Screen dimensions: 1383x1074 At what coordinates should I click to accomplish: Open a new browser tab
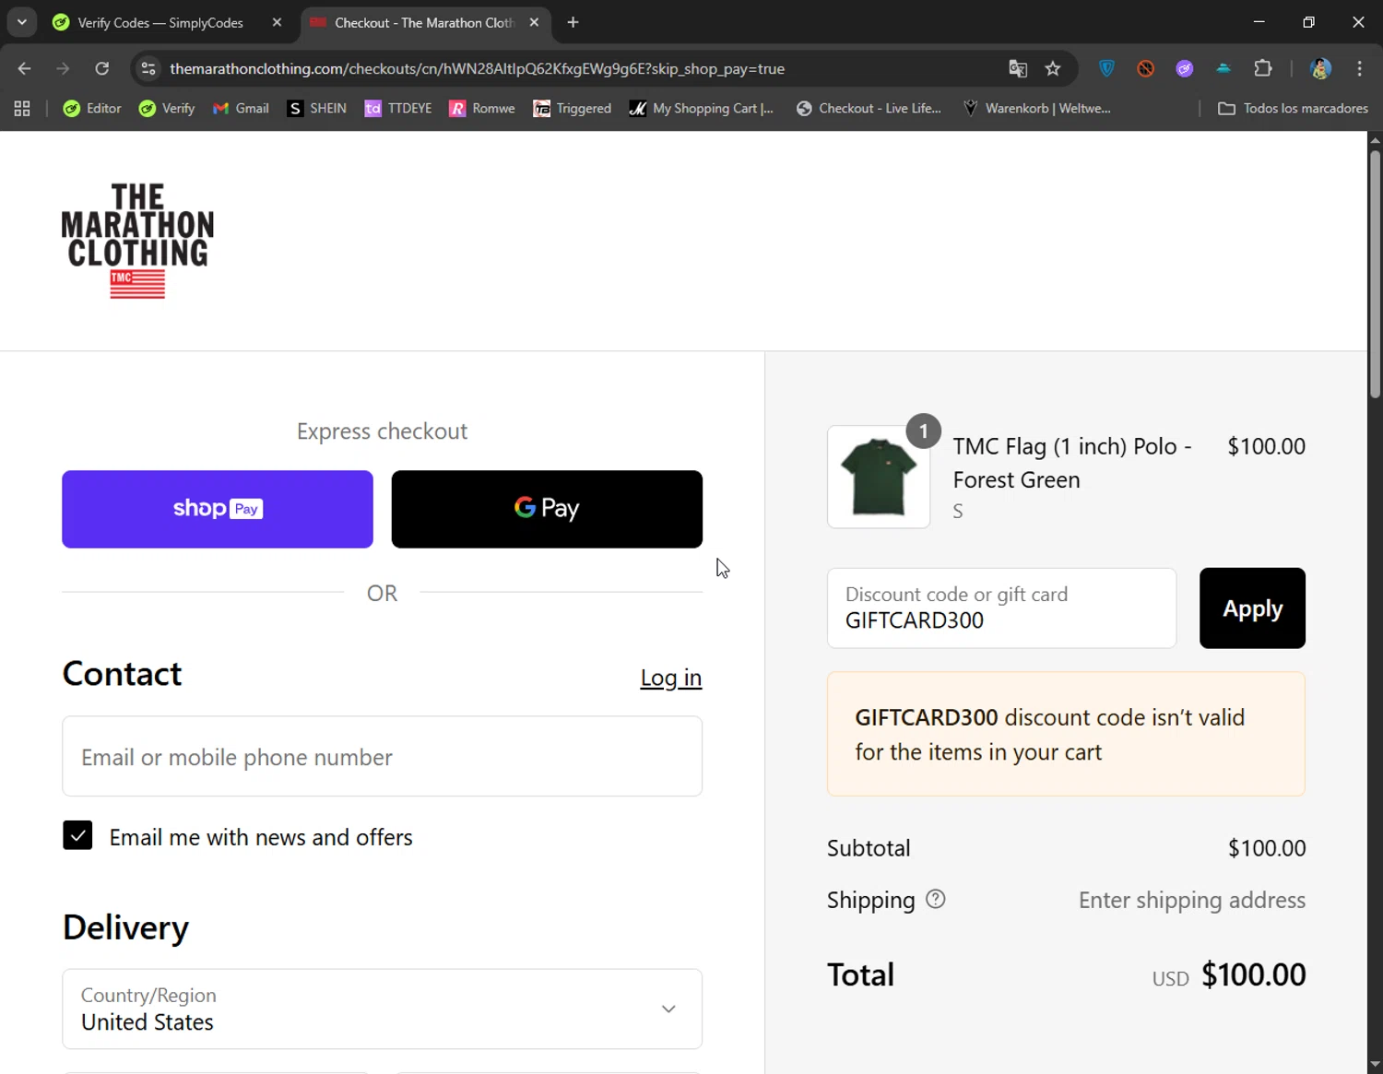click(x=573, y=22)
